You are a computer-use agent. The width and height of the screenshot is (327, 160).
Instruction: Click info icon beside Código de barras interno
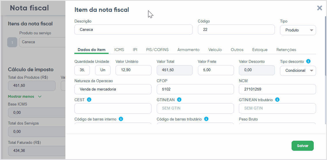click(x=121, y=119)
